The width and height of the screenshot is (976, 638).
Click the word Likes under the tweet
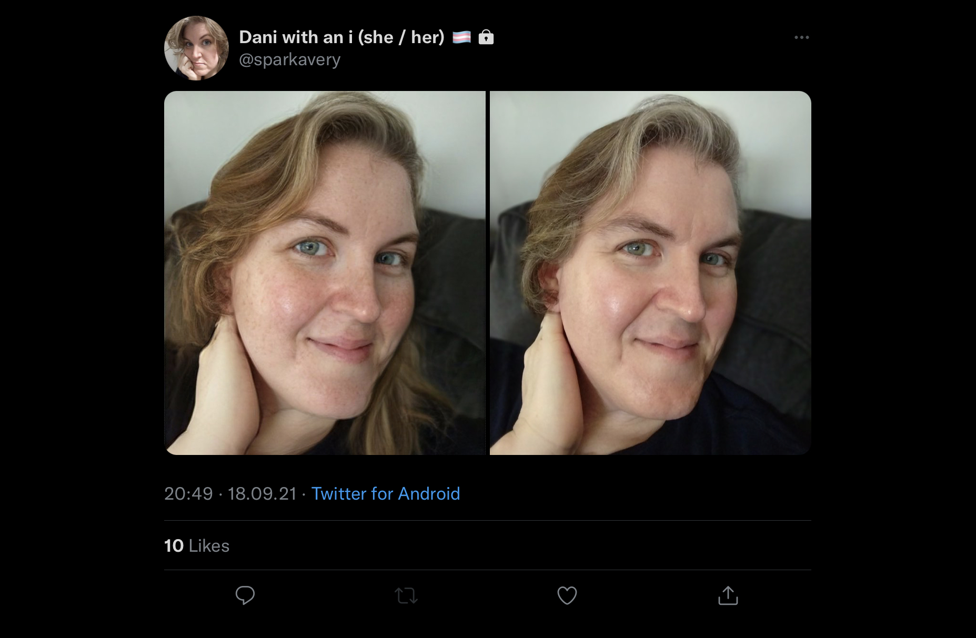pyautogui.click(x=209, y=546)
